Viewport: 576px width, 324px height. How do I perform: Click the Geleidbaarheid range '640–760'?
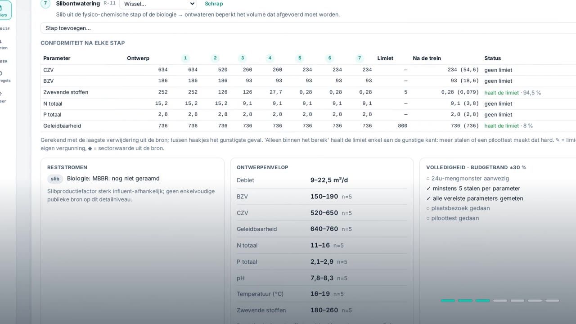(324, 229)
